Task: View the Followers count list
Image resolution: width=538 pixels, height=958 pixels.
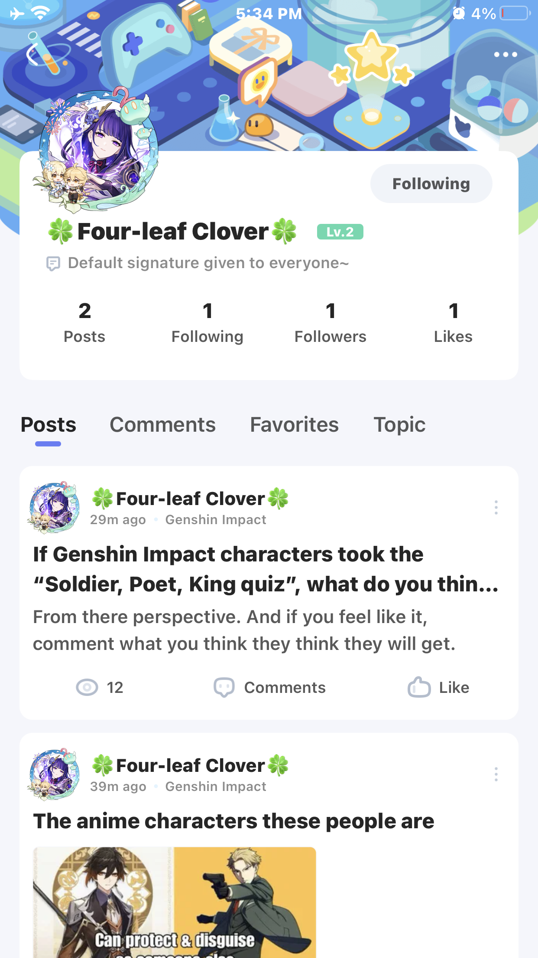Action: 330,323
